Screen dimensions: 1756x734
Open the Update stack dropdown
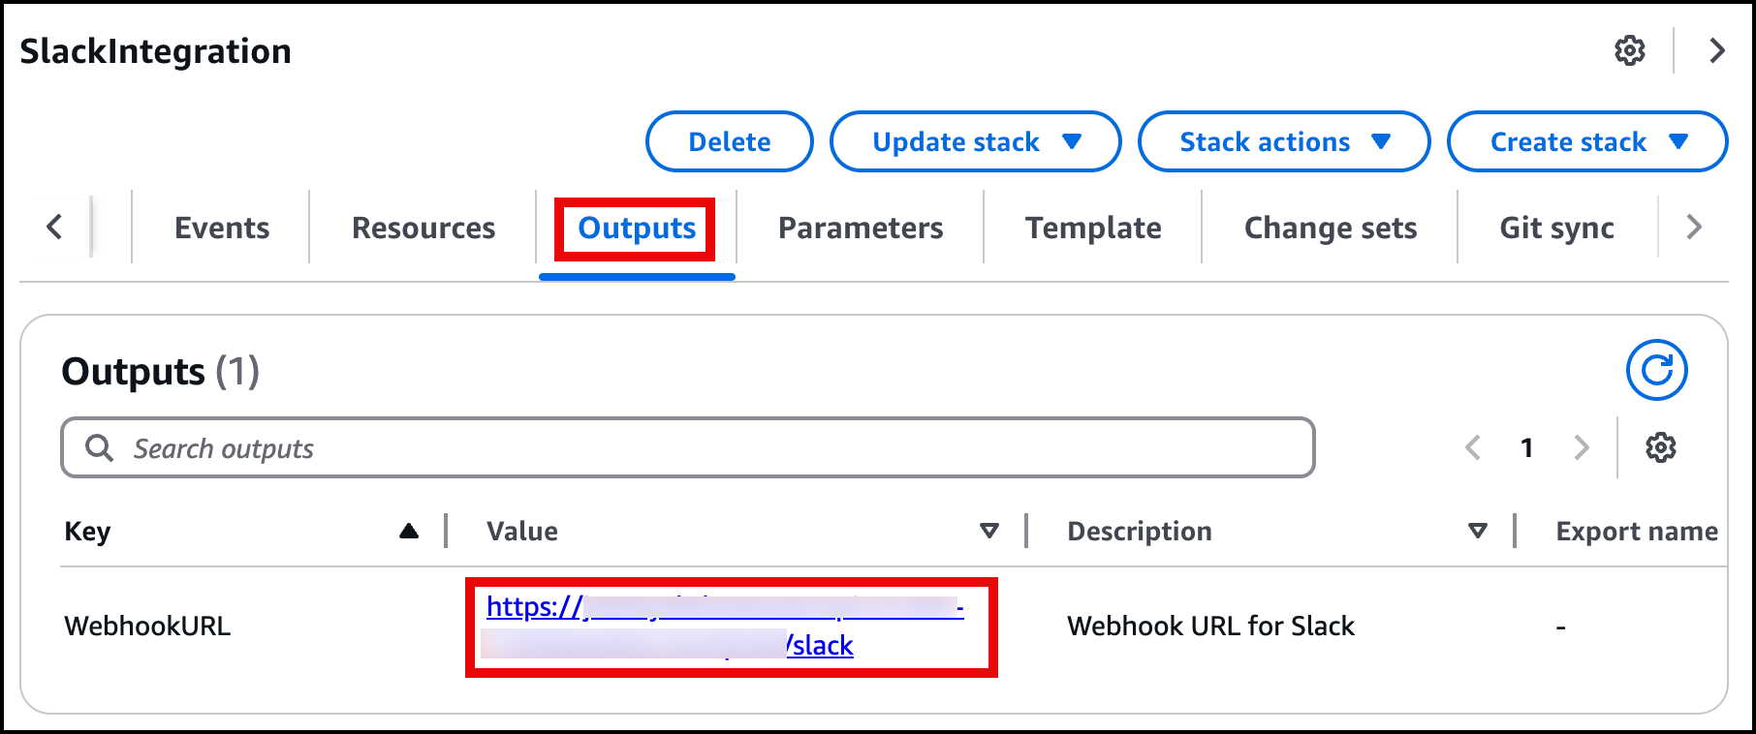click(974, 141)
